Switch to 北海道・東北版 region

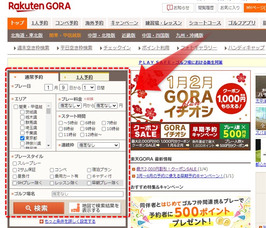pyautogui.click(x=27, y=35)
